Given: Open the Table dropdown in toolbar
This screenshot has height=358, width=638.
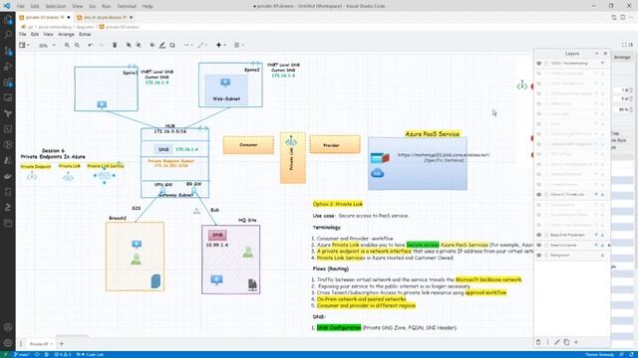Looking at the screenshot, I should coord(239,45).
